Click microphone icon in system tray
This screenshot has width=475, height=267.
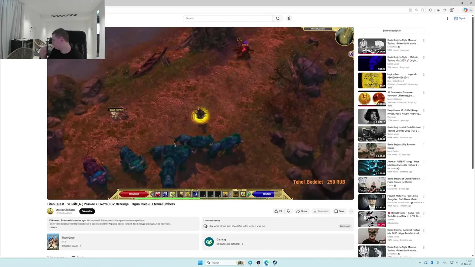[438, 263]
